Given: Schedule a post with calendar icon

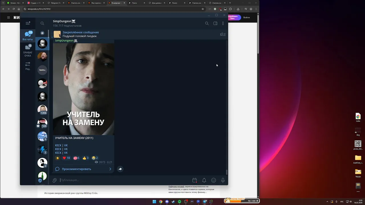Looking at the screenshot, I should tap(194, 180).
